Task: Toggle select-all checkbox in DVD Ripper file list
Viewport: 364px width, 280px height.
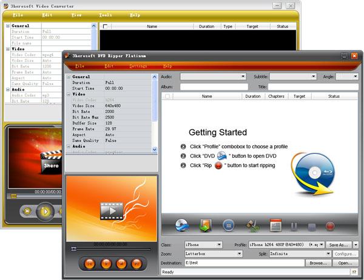Action: point(167,96)
